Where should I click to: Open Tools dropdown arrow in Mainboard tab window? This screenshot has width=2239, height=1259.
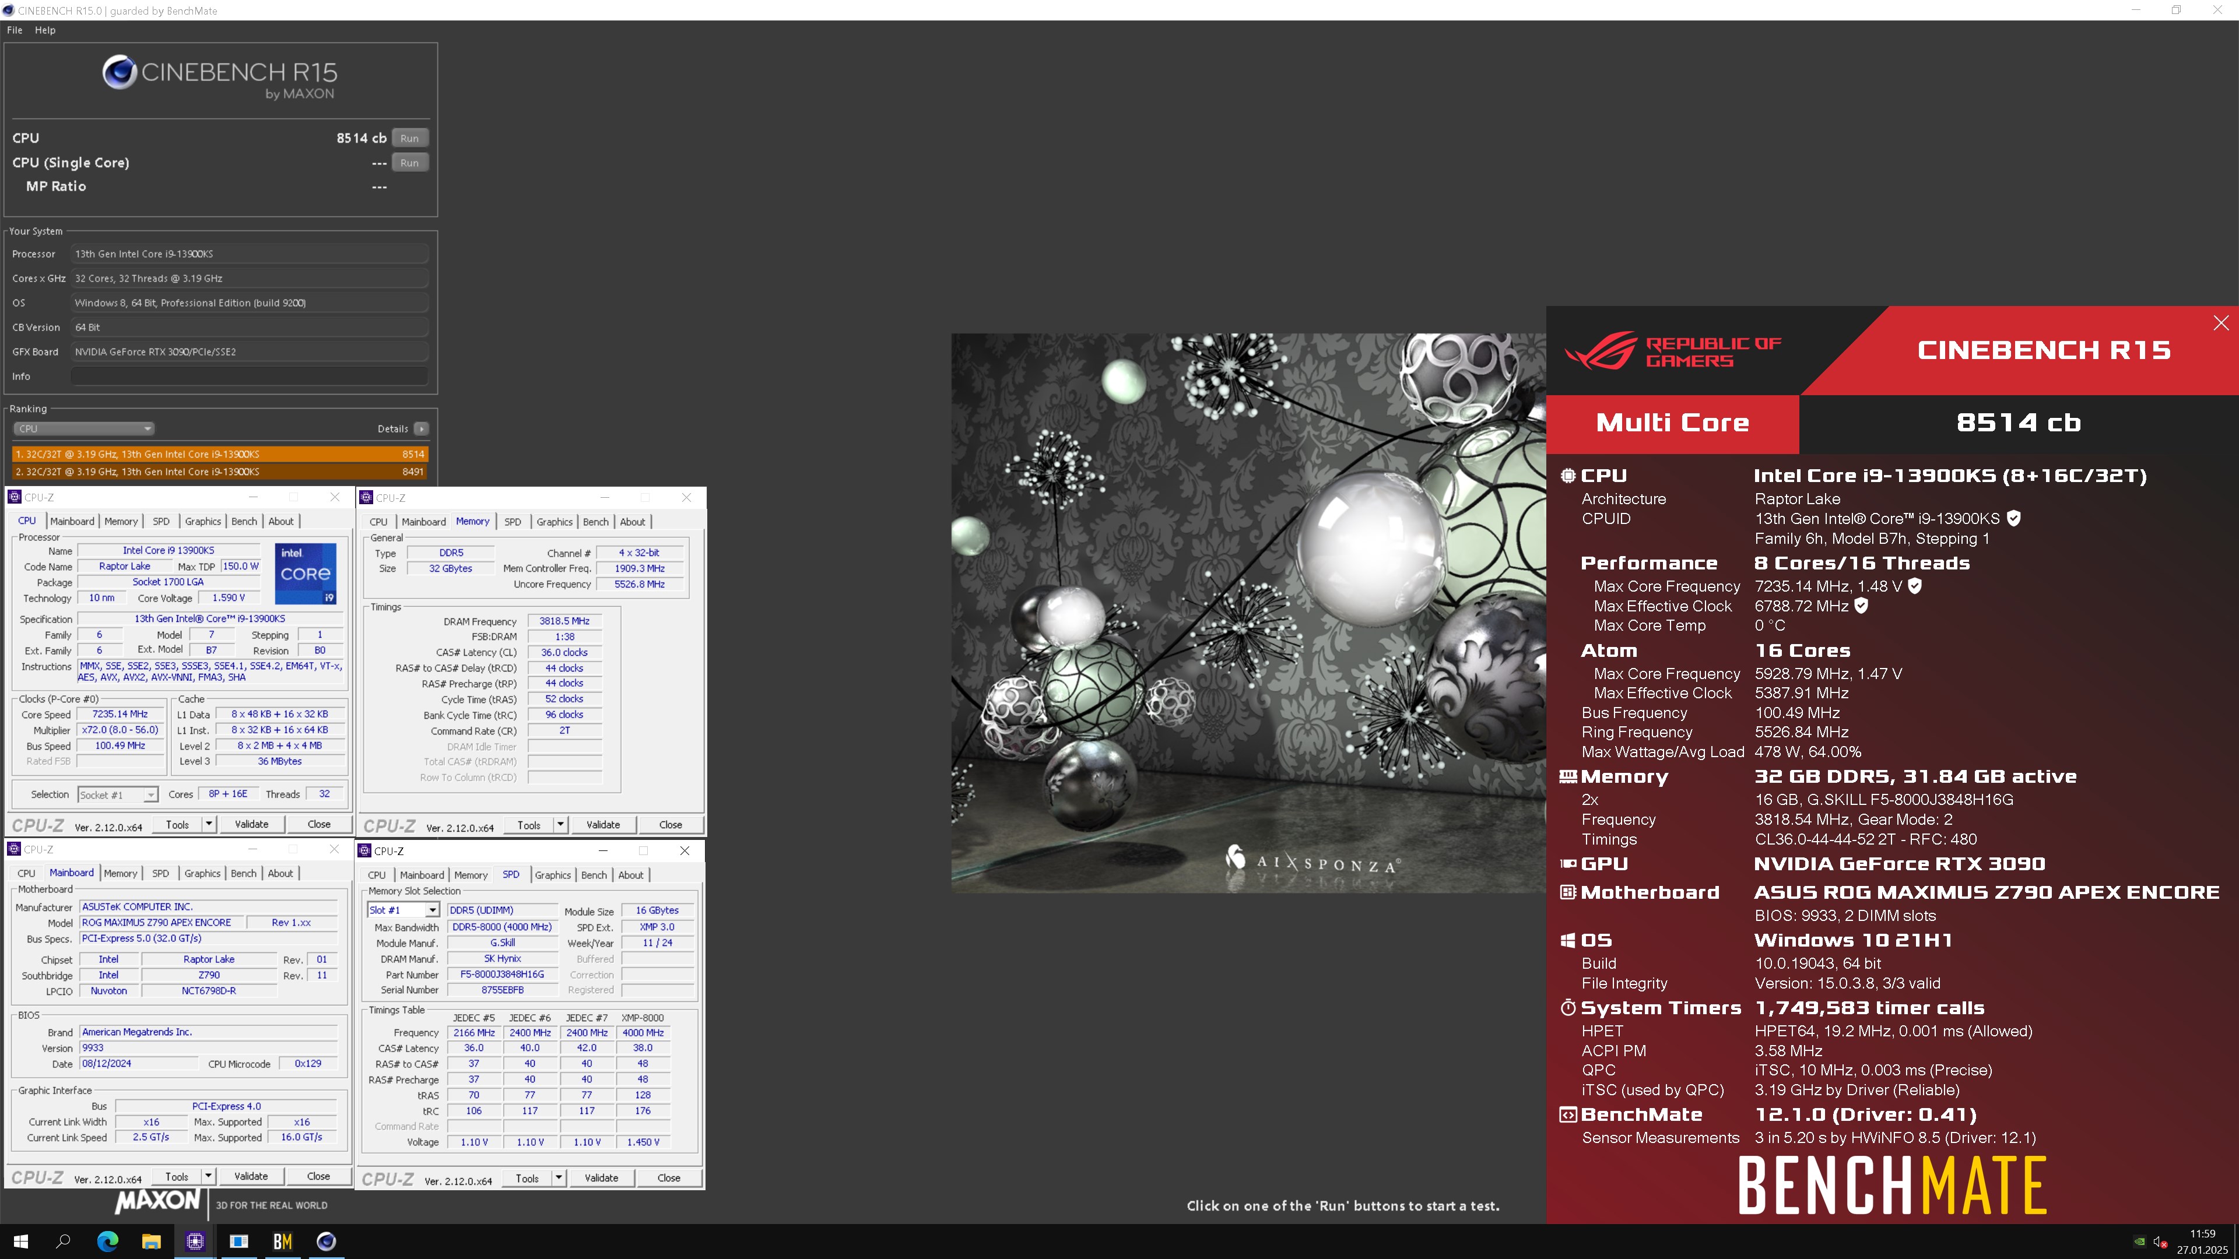click(209, 1176)
